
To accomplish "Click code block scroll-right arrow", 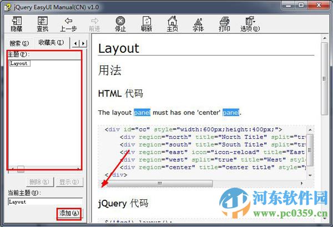I will [301, 183].
